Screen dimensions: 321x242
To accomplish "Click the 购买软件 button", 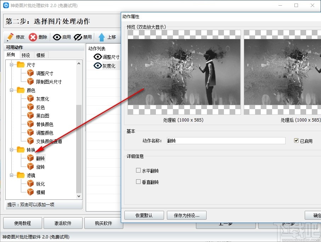I will point(103,223).
